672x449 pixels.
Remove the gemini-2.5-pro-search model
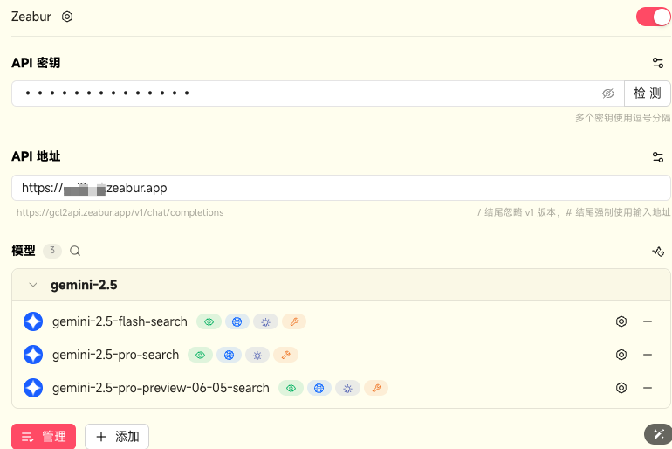click(648, 355)
